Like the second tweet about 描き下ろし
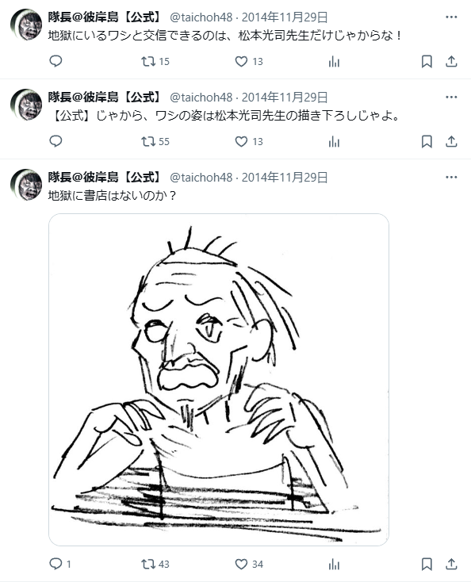 [x=249, y=141]
